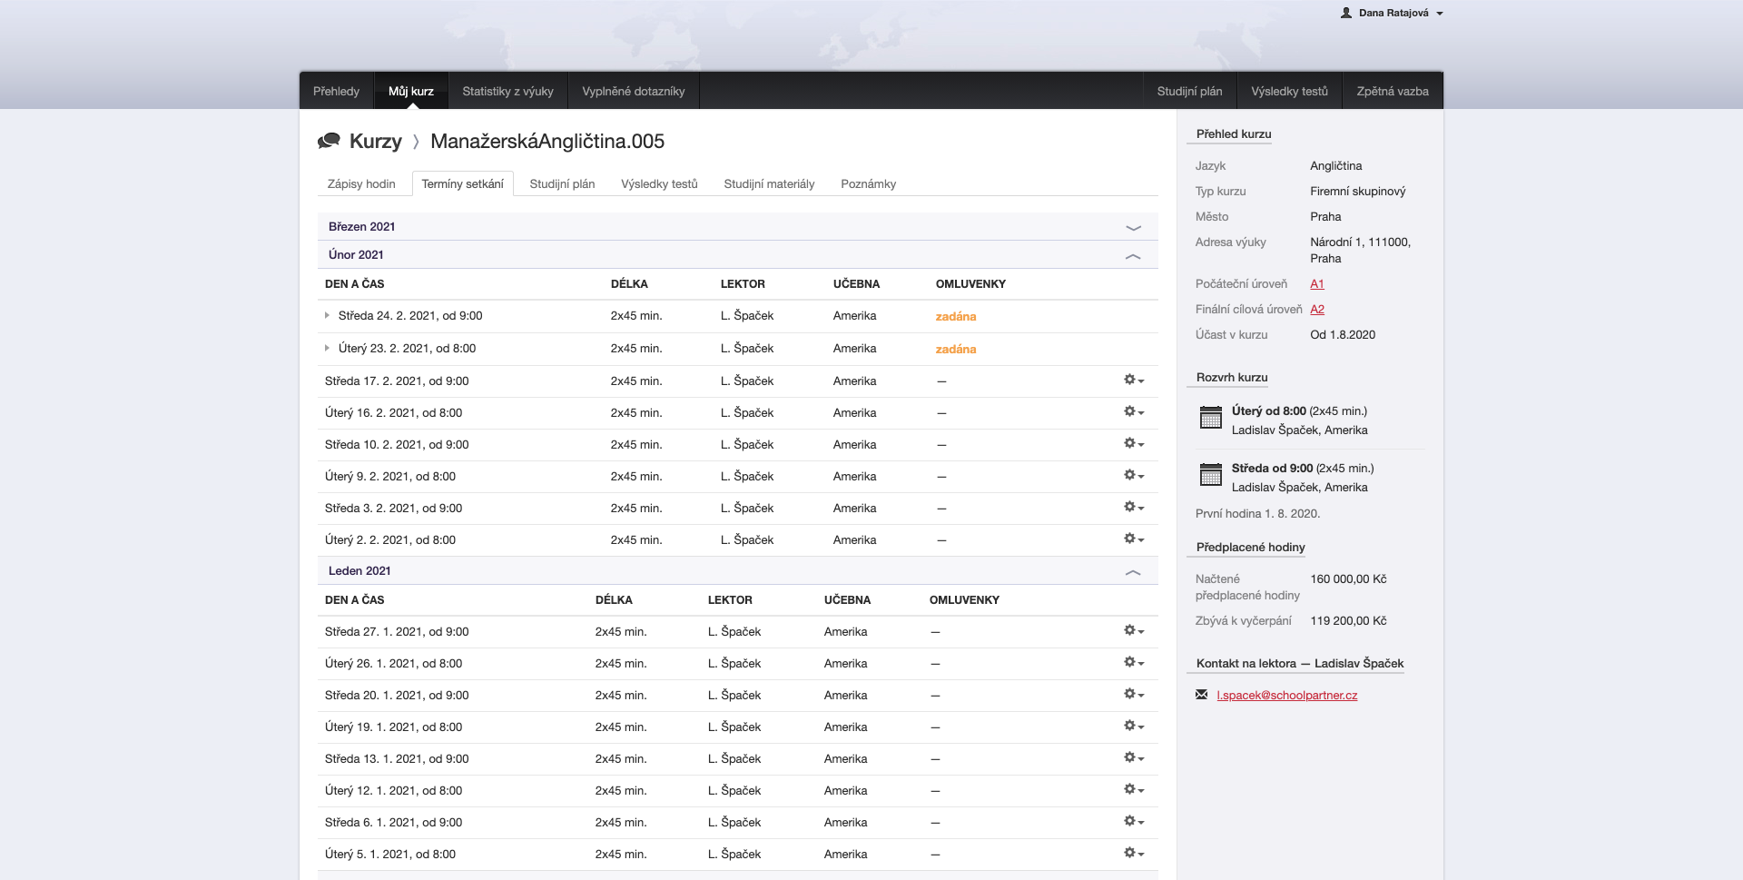Open gear menu for Středa 17. 2. 2021
Image resolution: width=1743 pixels, height=880 pixels.
coord(1134,381)
